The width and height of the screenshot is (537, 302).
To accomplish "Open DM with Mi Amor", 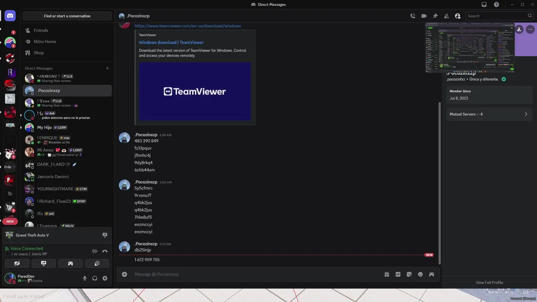I will point(67,152).
